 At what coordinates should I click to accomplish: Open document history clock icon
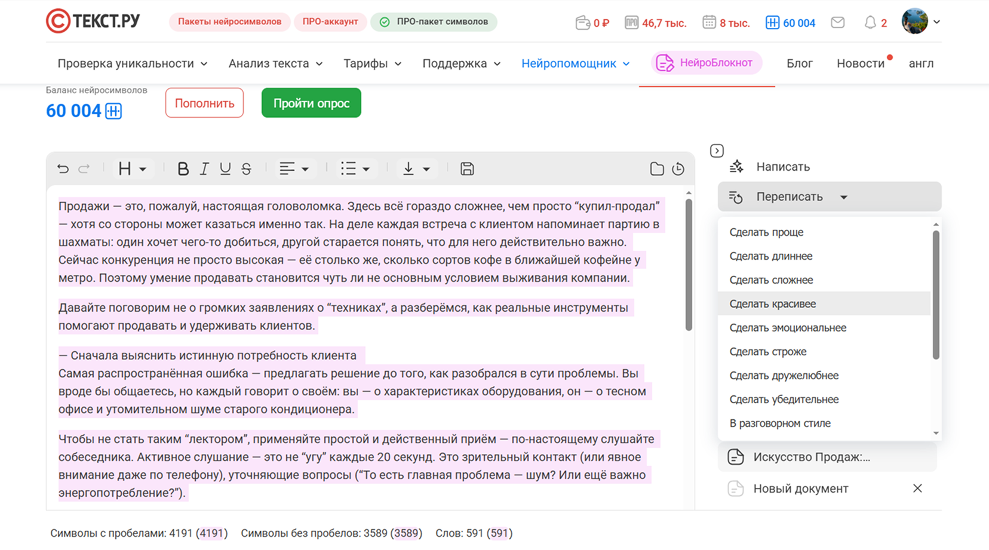pos(678,169)
